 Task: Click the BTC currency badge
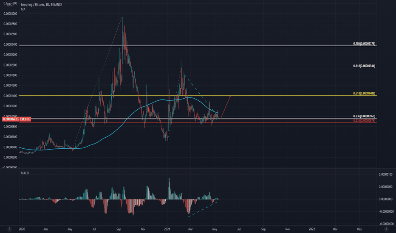[9, 4]
